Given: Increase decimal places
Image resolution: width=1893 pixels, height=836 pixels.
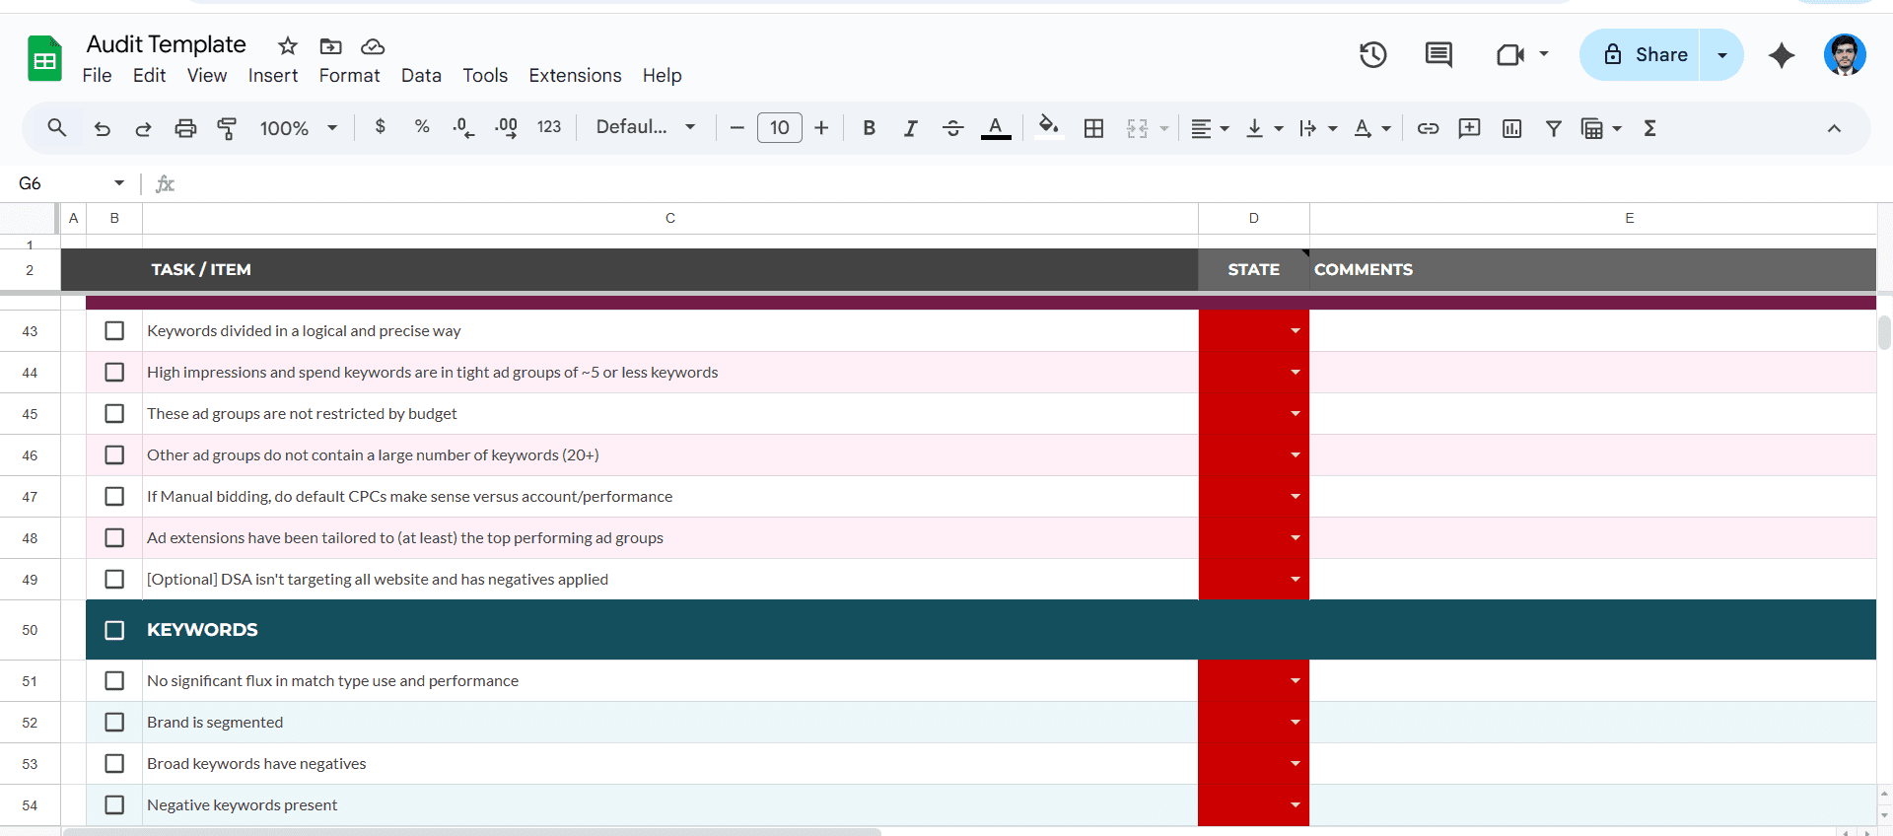Looking at the screenshot, I should (506, 128).
